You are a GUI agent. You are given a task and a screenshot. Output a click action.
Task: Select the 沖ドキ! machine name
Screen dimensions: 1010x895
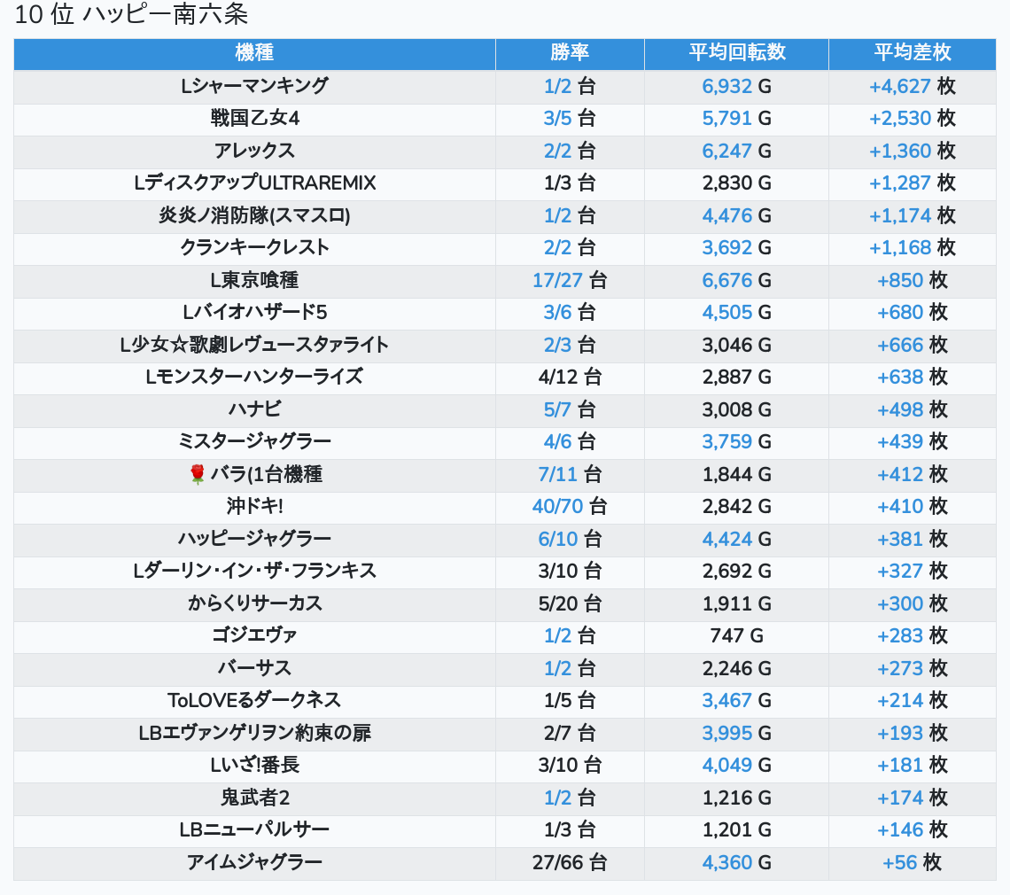(254, 507)
